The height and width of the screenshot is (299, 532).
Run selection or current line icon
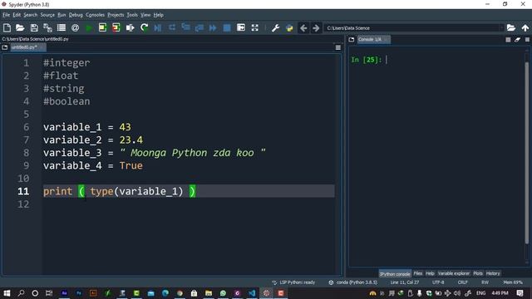click(131, 27)
